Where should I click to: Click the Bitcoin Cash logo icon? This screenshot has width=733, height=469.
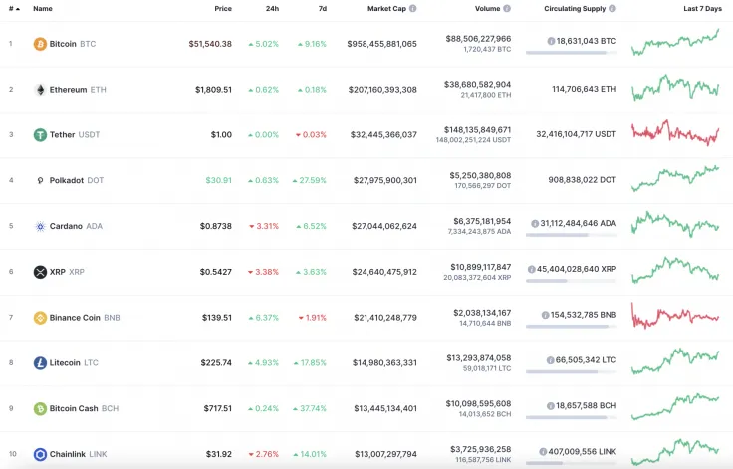pos(40,408)
